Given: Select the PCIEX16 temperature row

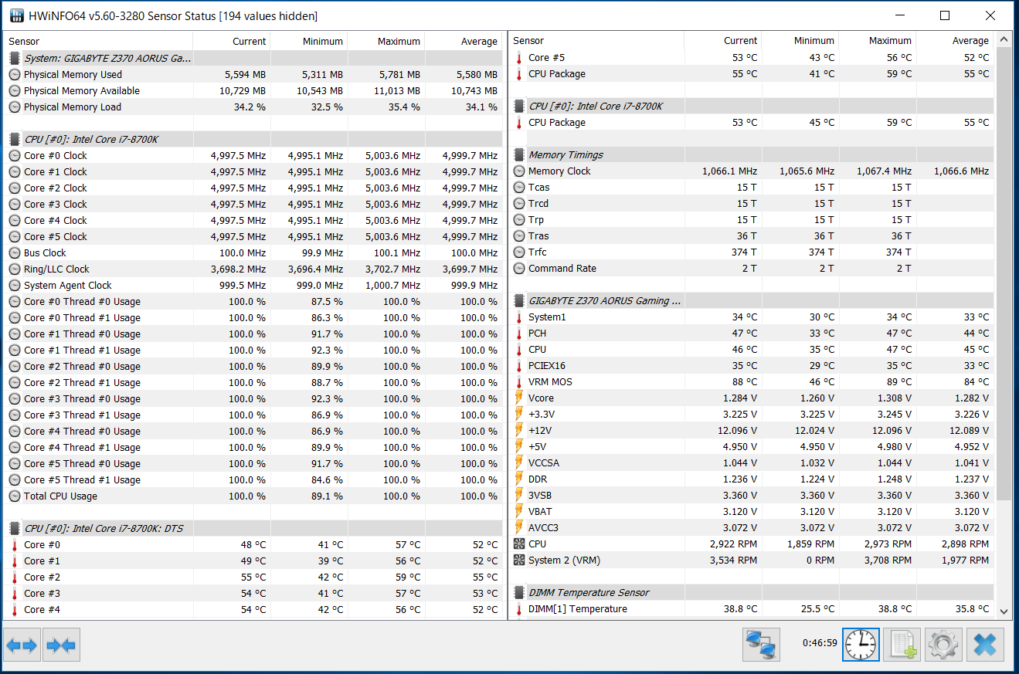Looking at the screenshot, I should pyautogui.click(x=751, y=365).
